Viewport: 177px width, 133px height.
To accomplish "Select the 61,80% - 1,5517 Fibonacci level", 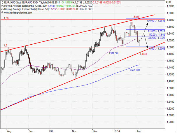I will 157,31.
